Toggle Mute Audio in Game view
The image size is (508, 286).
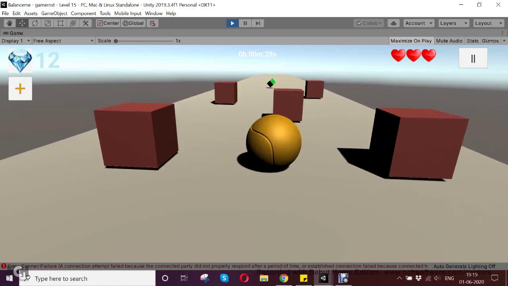tap(449, 41)
